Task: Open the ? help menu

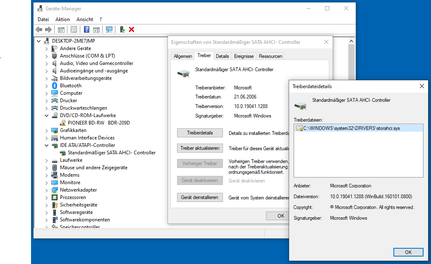Action: [101, 19]
